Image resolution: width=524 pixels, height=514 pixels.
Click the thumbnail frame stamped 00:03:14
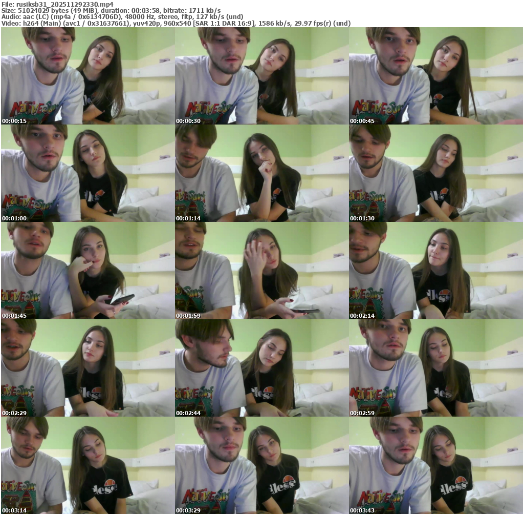tap(88, 465)
